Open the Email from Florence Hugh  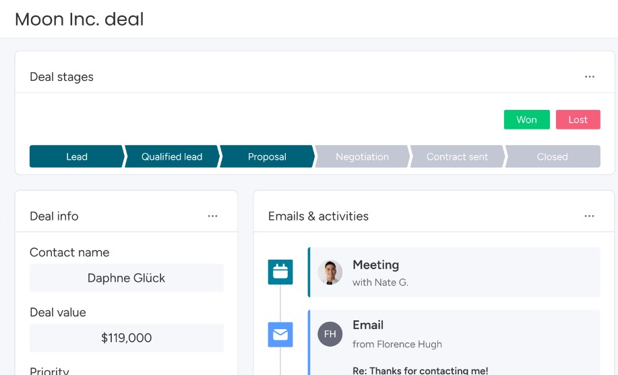point(458,335)
